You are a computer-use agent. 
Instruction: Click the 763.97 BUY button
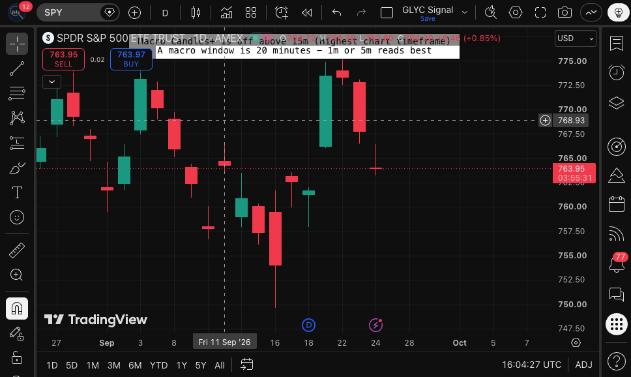(x=131, y=59)
